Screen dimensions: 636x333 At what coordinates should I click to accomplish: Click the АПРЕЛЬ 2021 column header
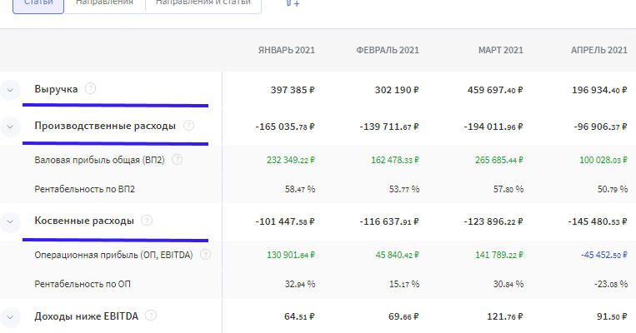pos(598,51)
